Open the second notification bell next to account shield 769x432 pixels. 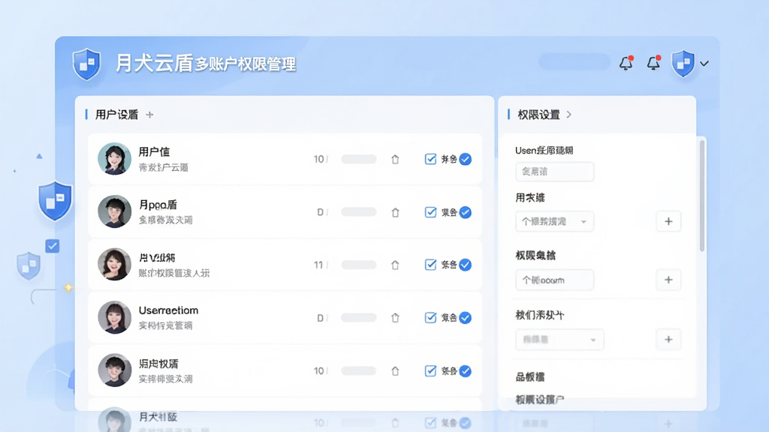(654, 63)
